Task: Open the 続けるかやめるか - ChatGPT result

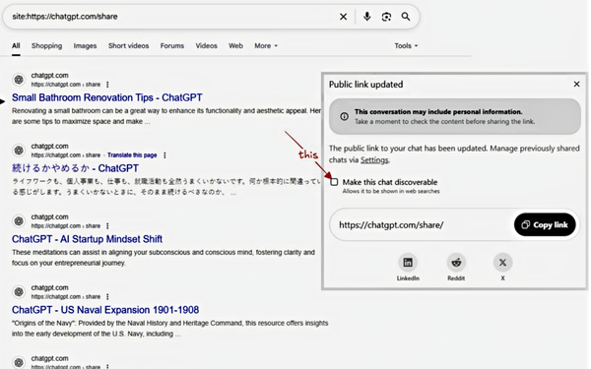Action: (x=75, y=168)
